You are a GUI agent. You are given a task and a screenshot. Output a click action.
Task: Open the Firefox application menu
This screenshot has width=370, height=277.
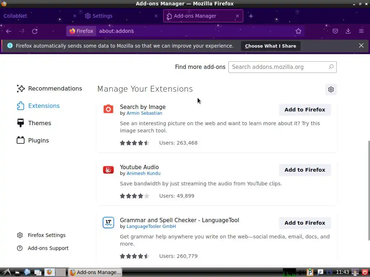click(361, 31)
